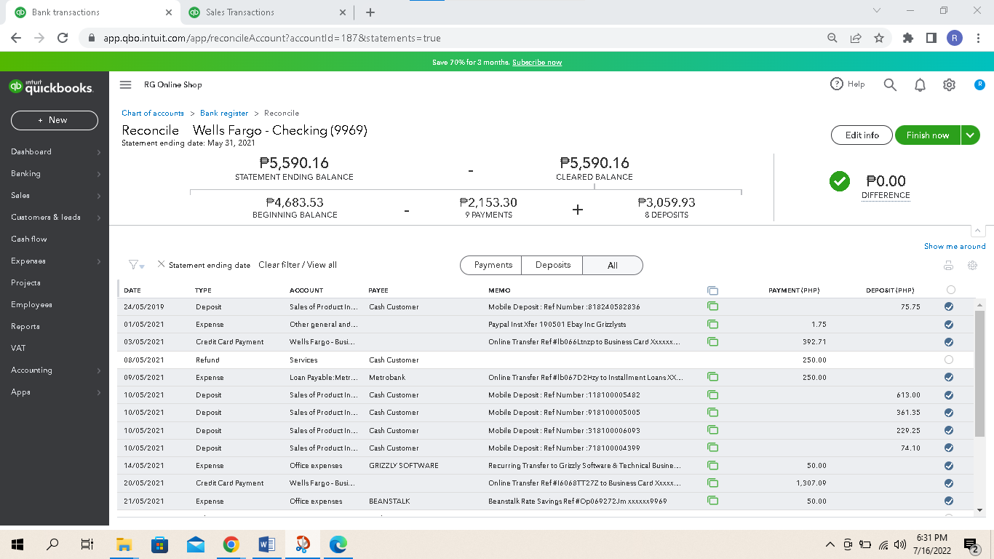The height and width of the screenshot is (559, 994).
Task: Select the All transactions tab
Action: tap(613, 265)
